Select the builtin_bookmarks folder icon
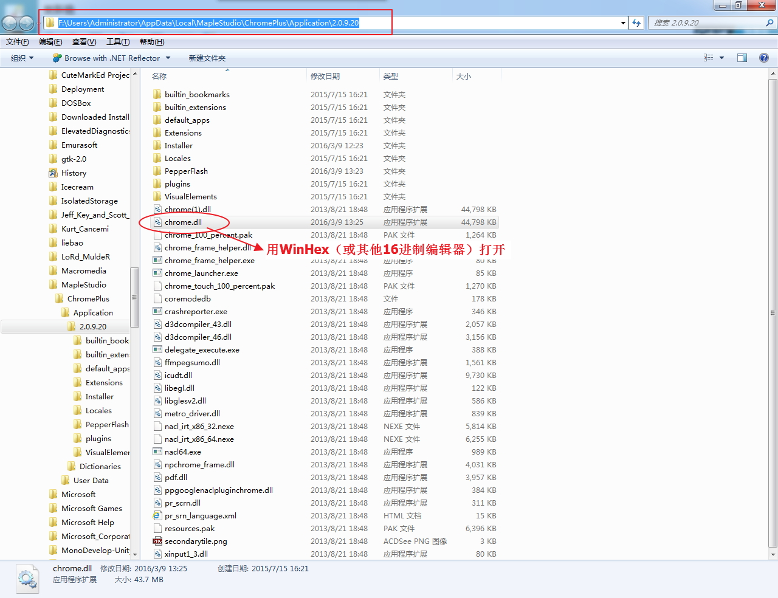Screen dimensions: 778x598 [x=157, y=95]
